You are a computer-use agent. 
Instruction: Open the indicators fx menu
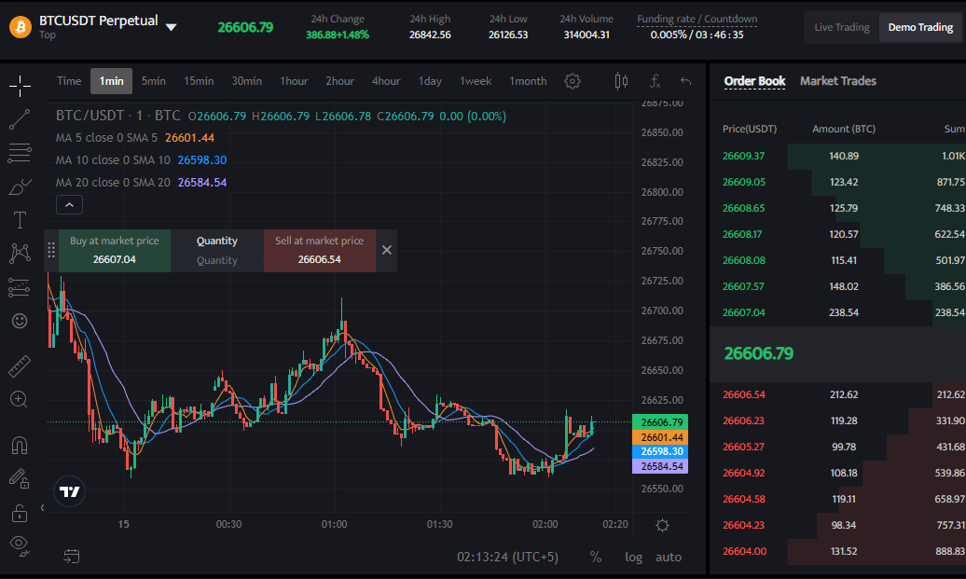point(655,81)
